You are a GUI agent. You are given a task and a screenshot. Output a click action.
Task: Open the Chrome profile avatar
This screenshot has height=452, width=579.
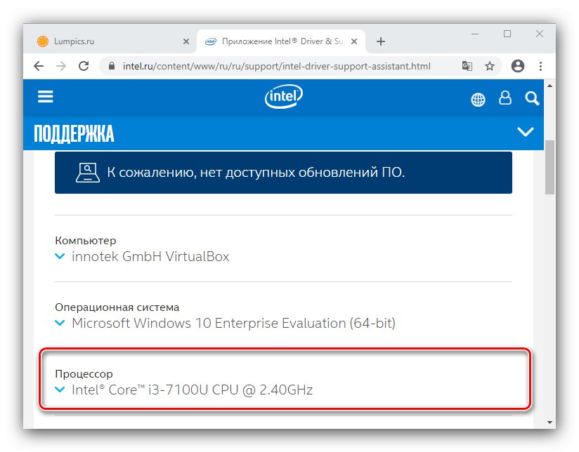(518, 66)
